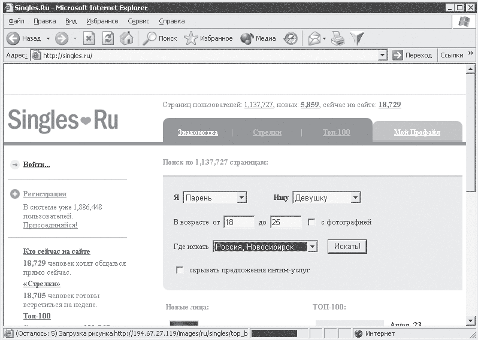Click the Forward arrow icon
478x340 pixels.
pos(62,38)
